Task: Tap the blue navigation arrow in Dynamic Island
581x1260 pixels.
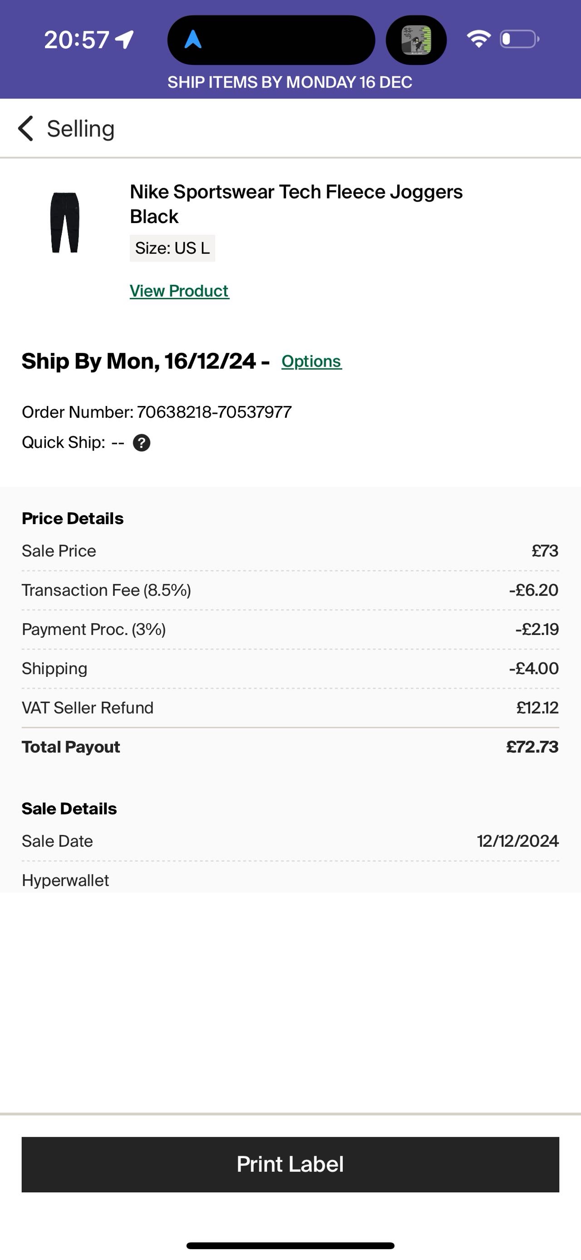Action: (193, 39)
